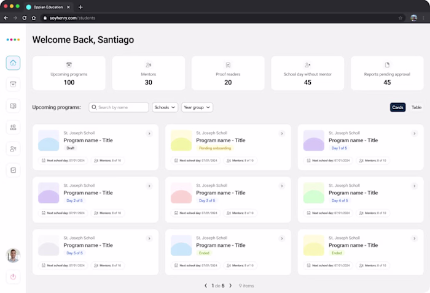Go back with browser back arrow

(6, 18)
